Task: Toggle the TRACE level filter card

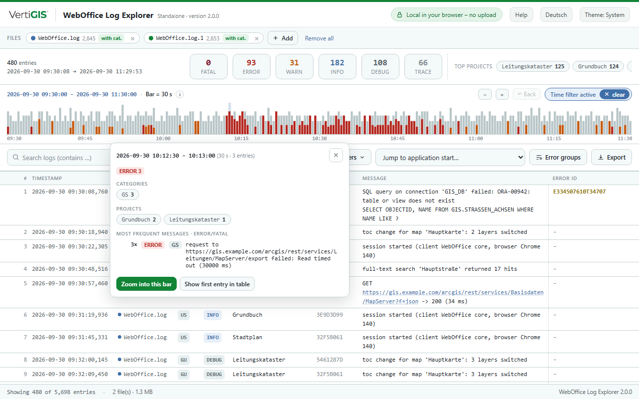Action: pos(423,67)
